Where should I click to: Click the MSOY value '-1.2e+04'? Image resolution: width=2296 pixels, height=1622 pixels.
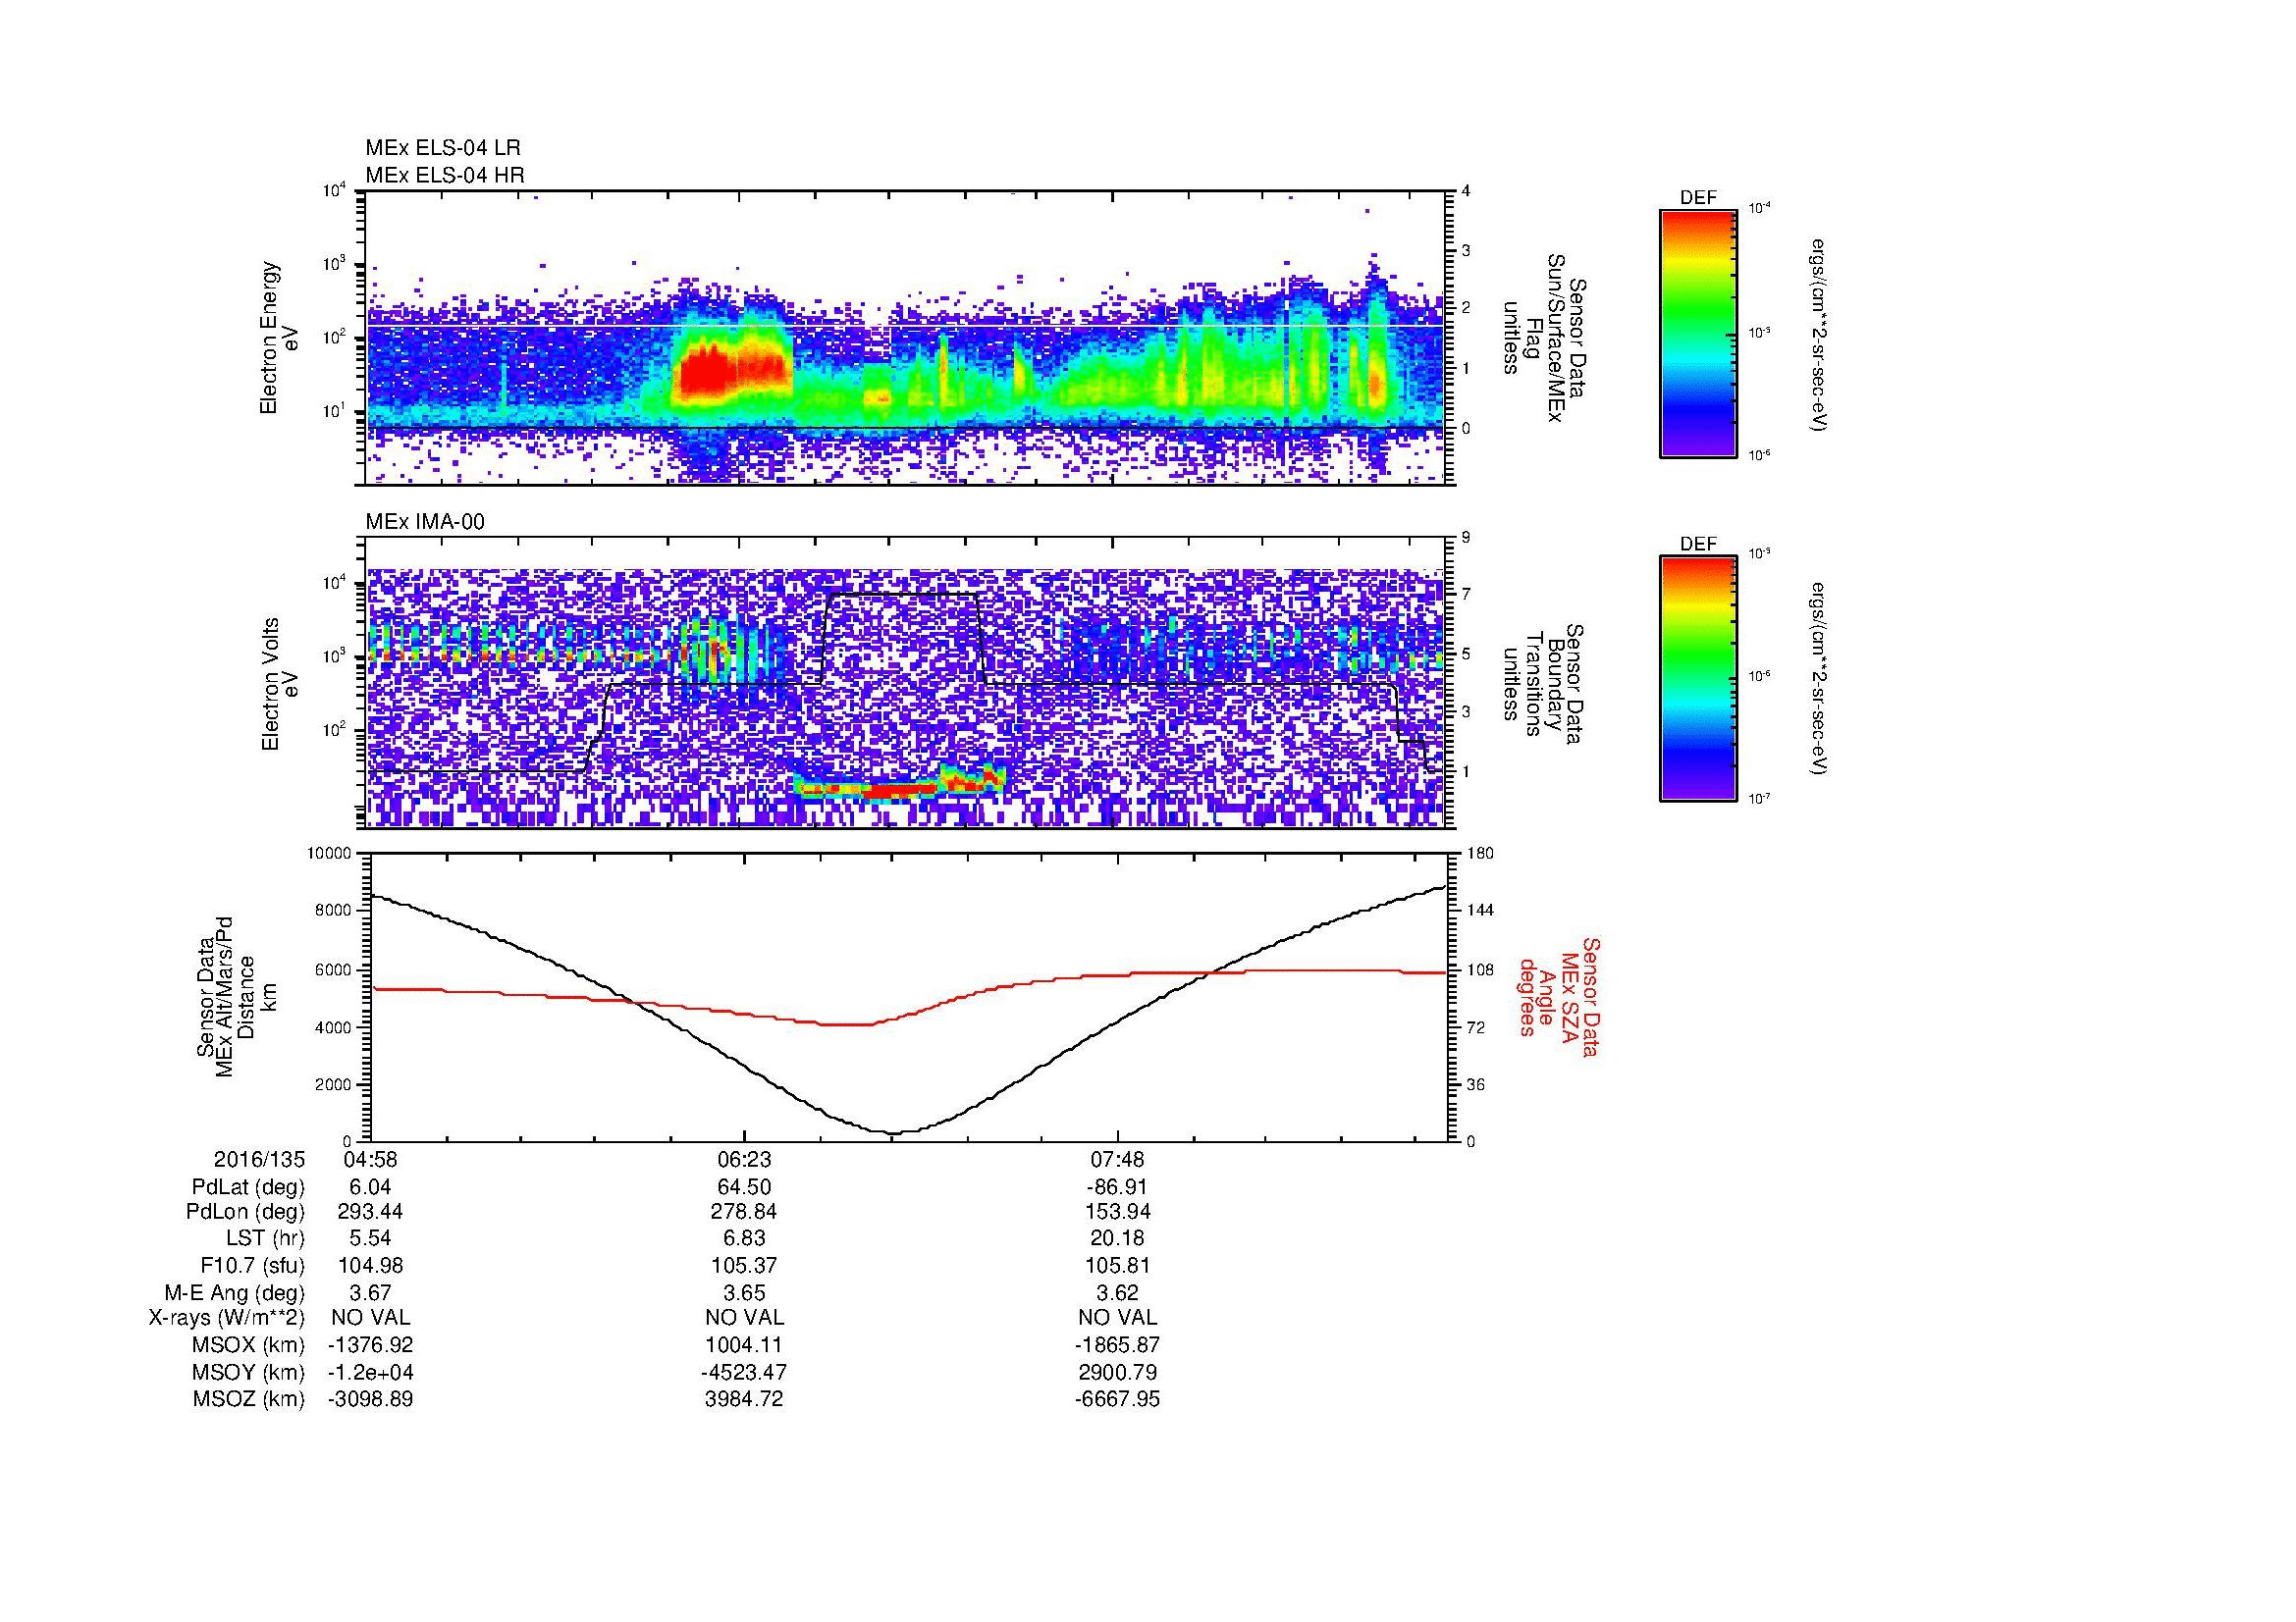point(370,1372)
